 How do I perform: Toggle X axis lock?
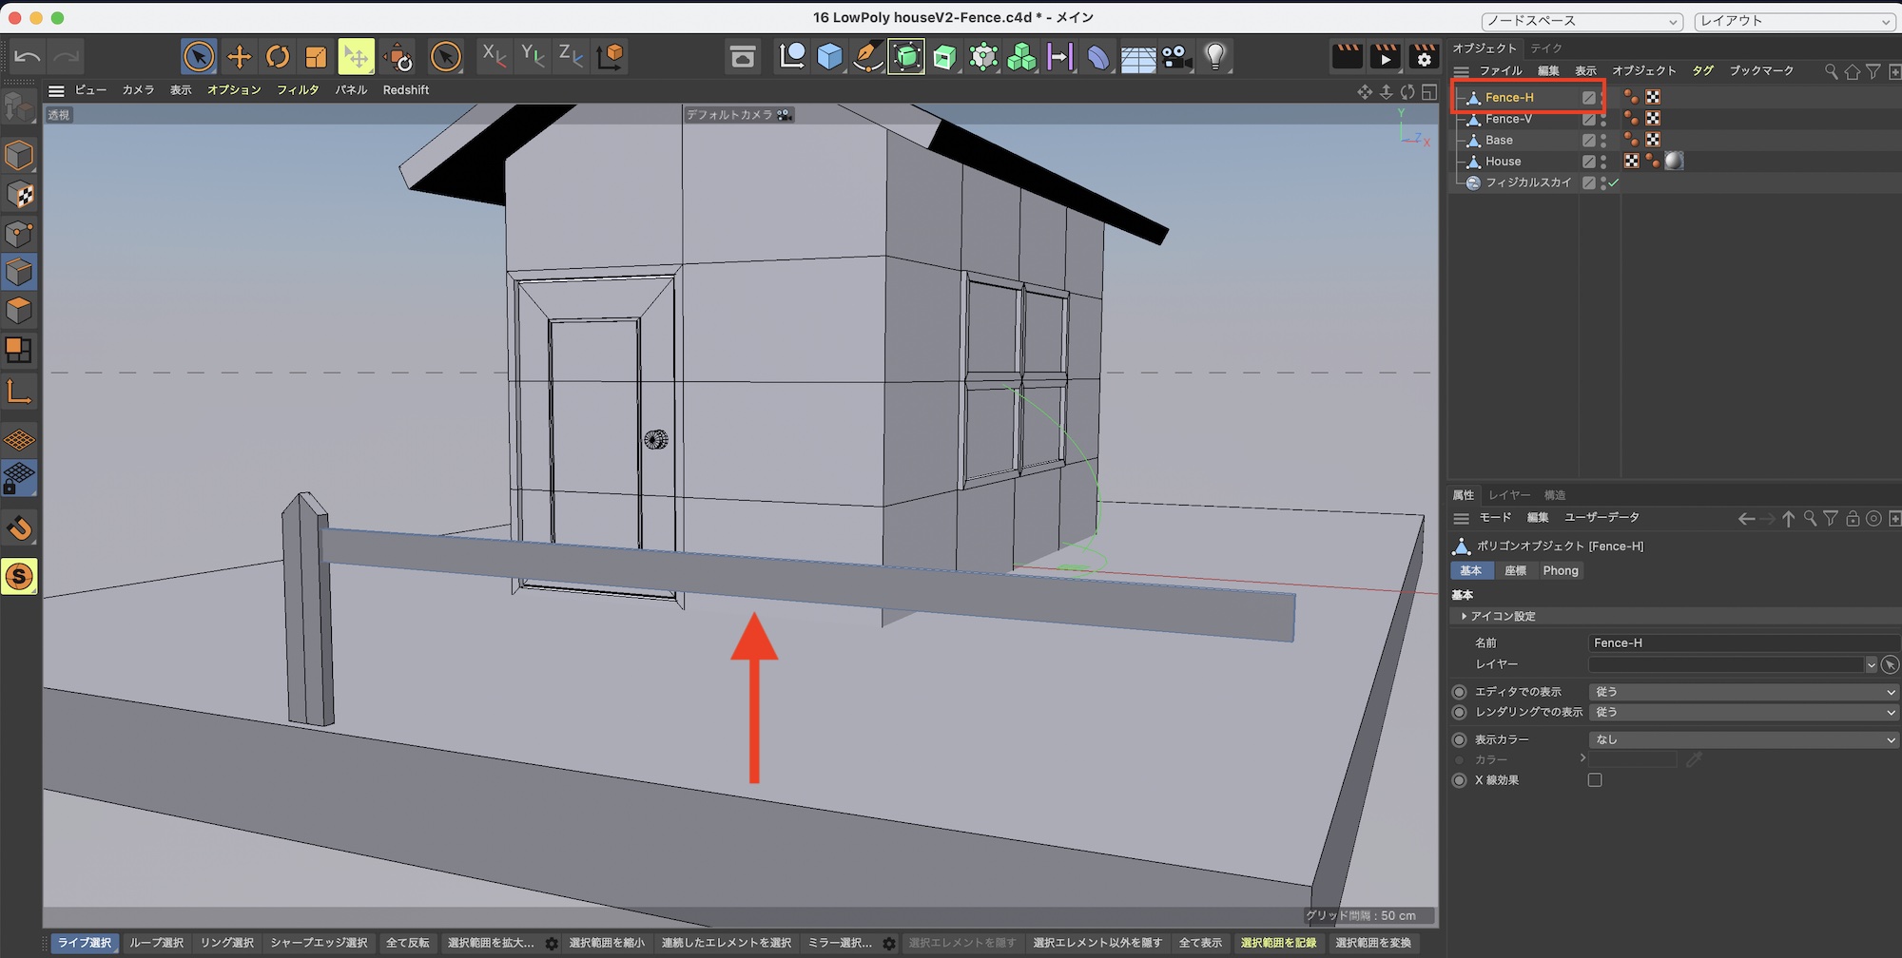point(494,56)
